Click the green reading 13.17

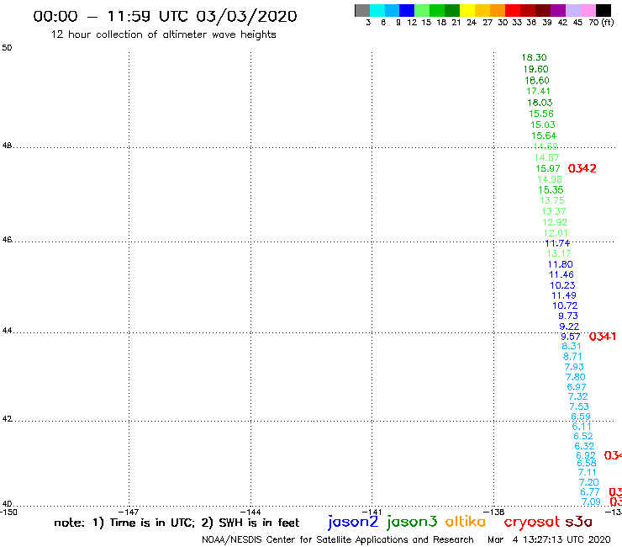(x=558, y=253)
